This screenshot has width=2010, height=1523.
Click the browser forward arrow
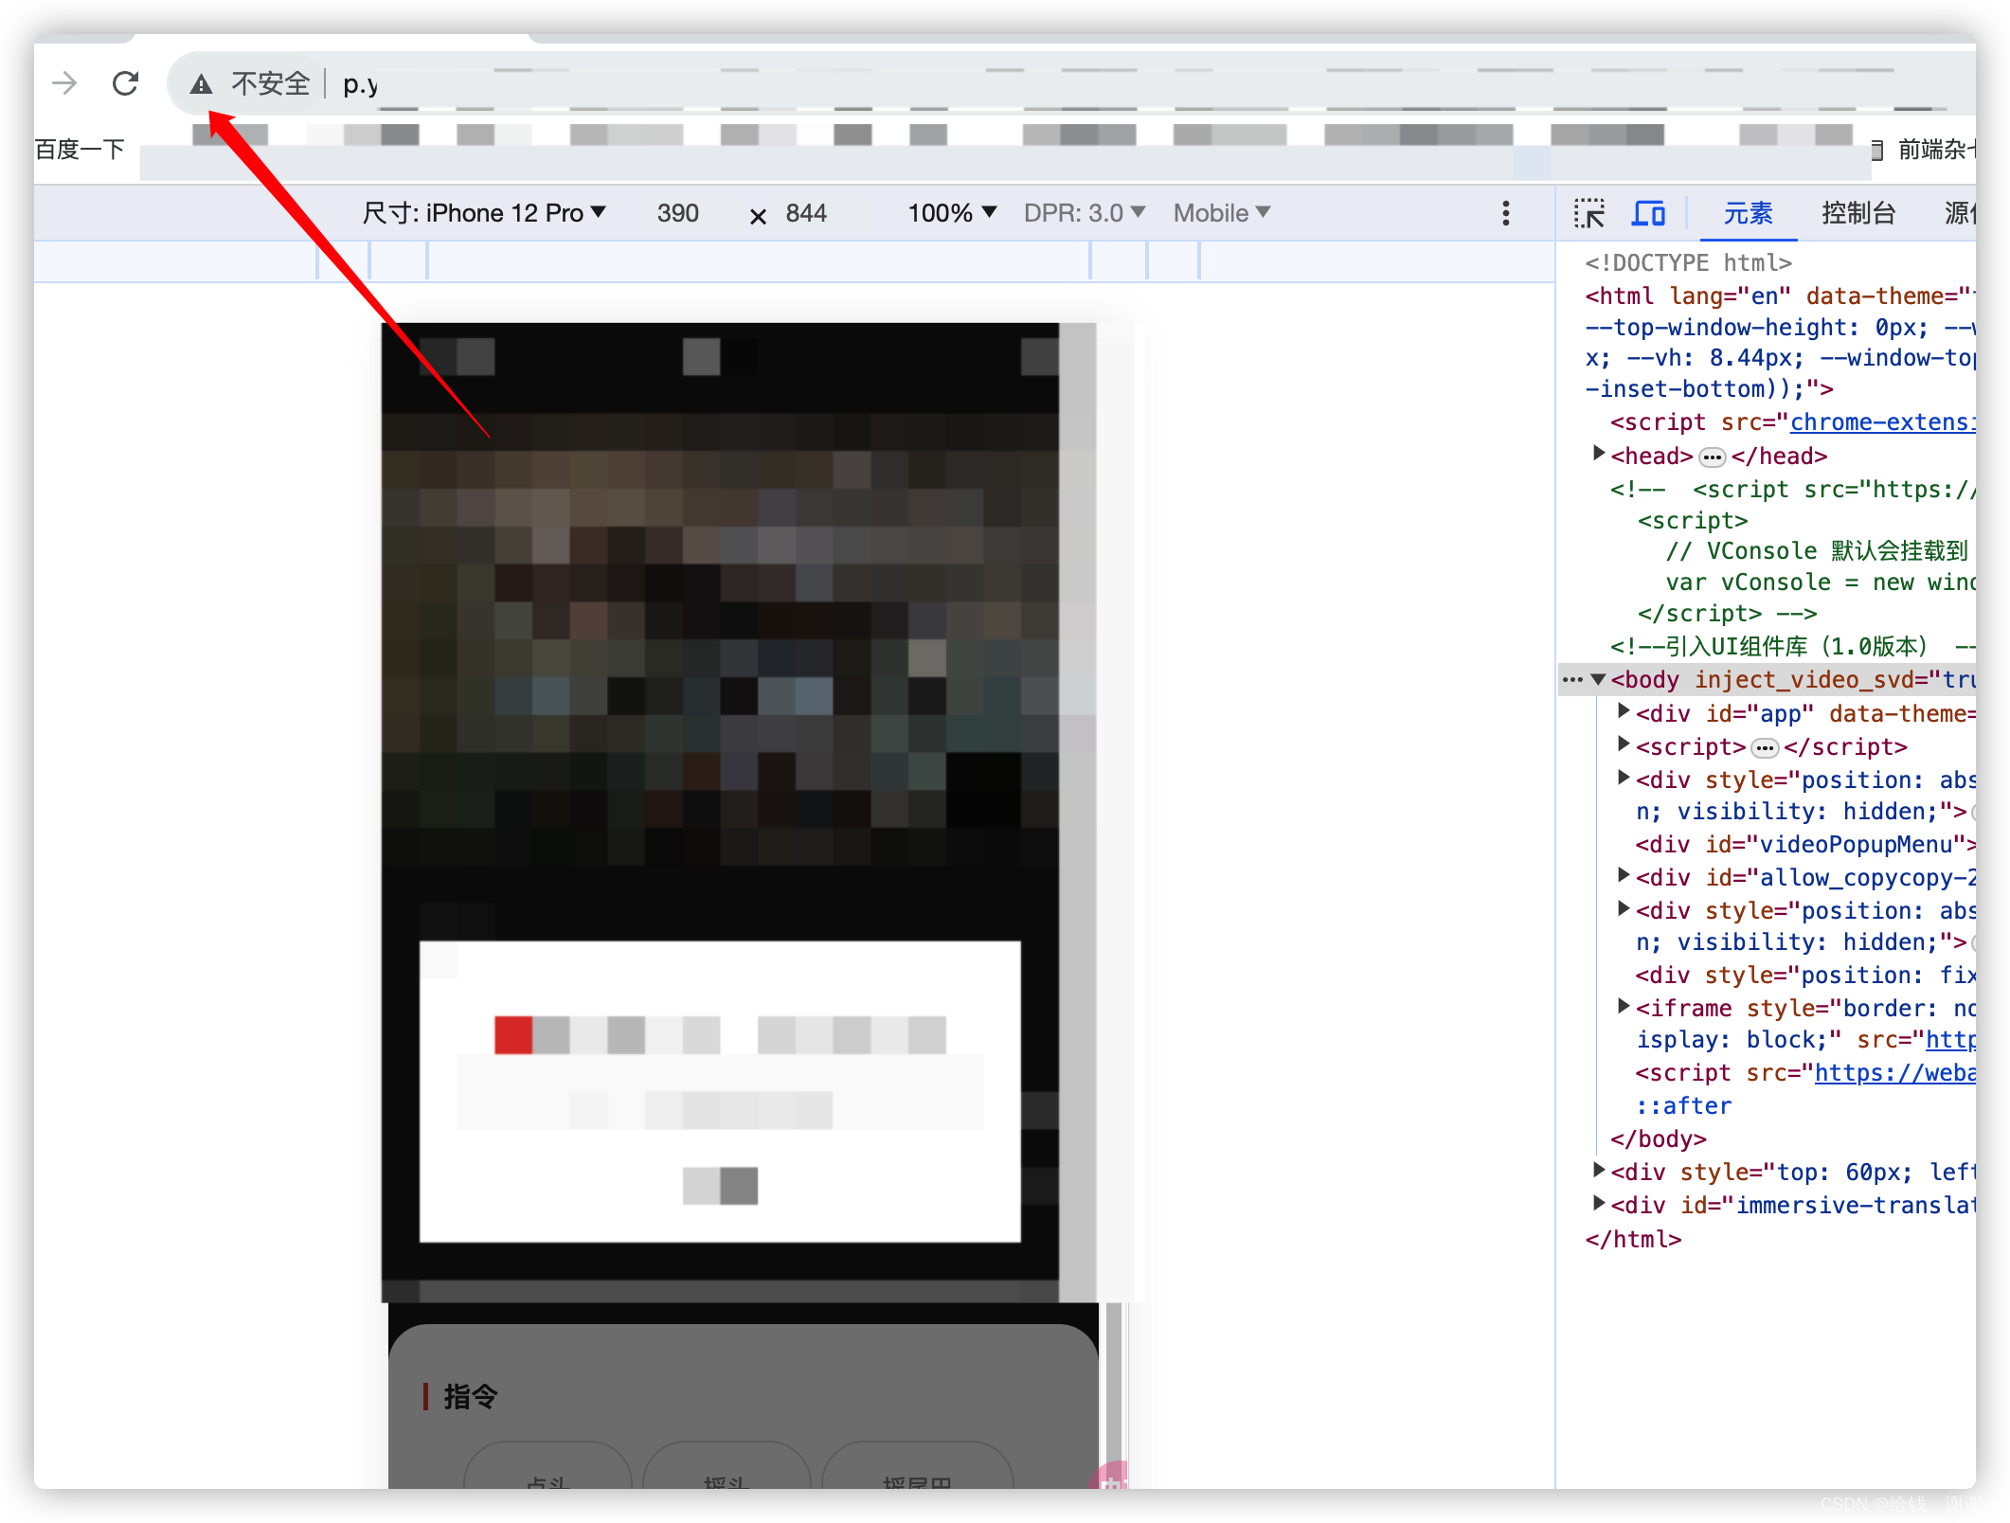click(x=64, y=83)
